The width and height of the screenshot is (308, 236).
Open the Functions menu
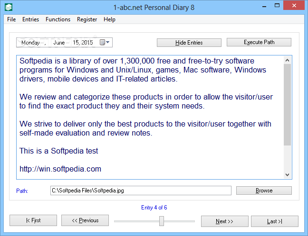58,19
